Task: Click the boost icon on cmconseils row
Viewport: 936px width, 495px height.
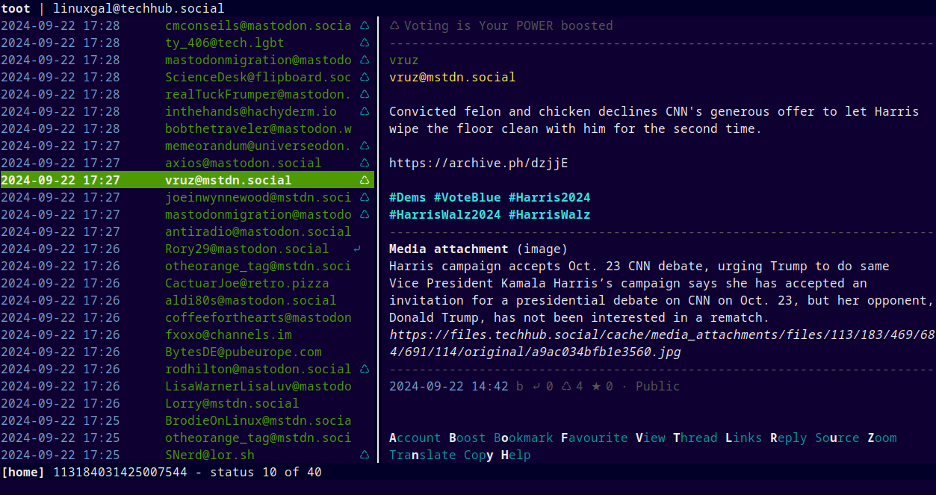Action: tap(365, 25)
